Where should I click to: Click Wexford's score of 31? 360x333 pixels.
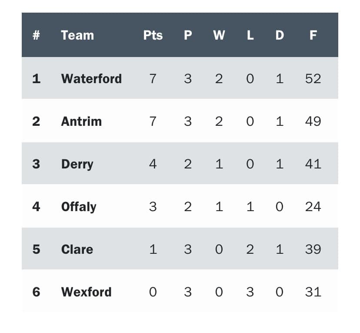[x=313, y=292]
